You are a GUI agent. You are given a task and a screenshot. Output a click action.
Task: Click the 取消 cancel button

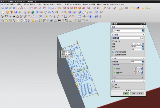141,94
